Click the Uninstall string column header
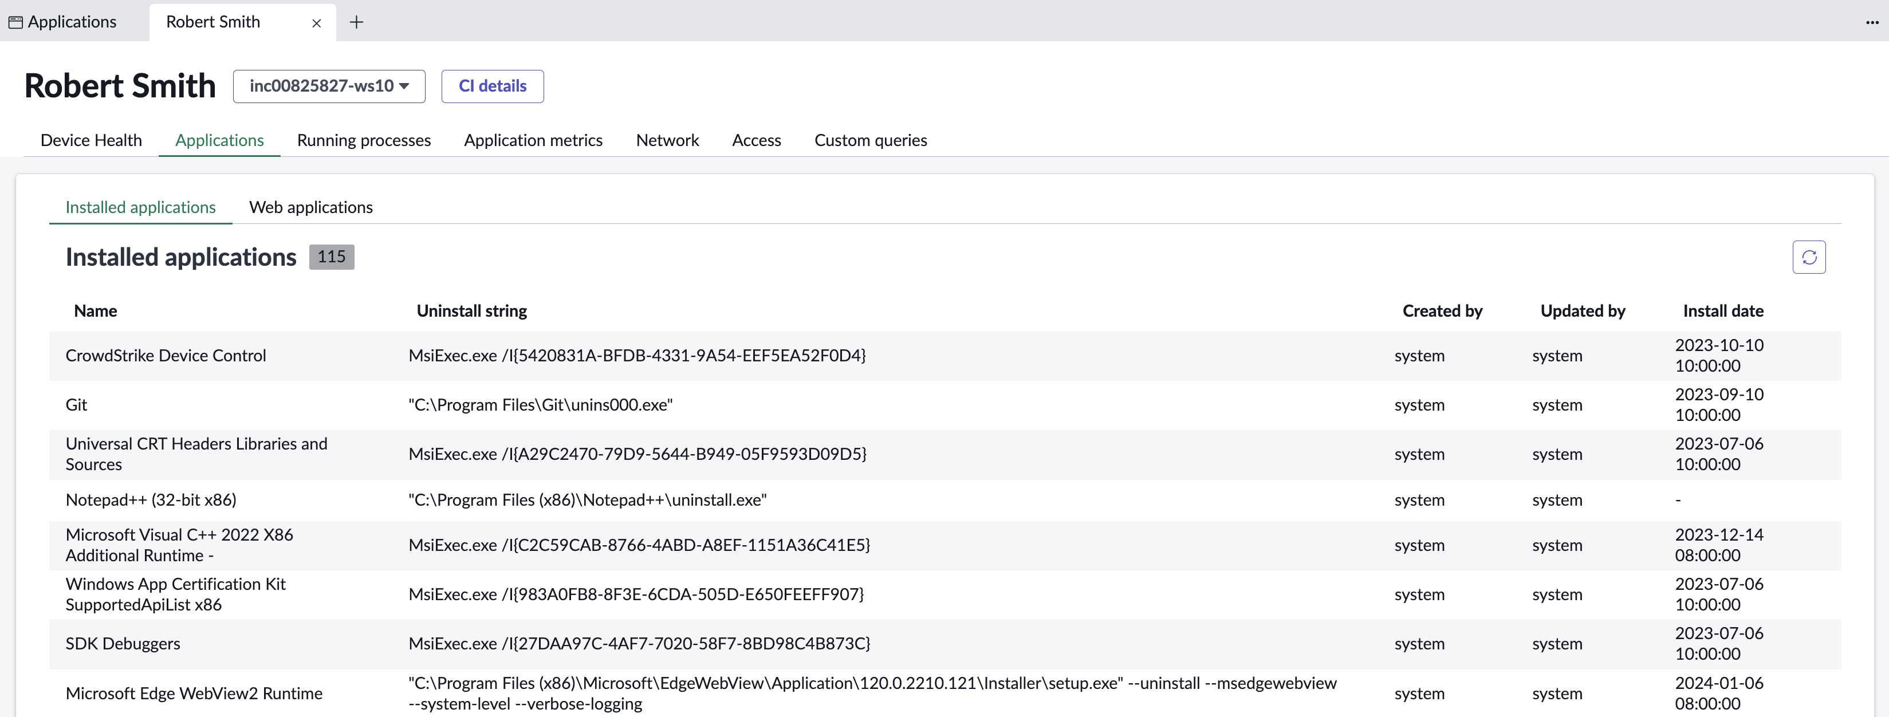 pyautogui.click(x=471, y=311)
